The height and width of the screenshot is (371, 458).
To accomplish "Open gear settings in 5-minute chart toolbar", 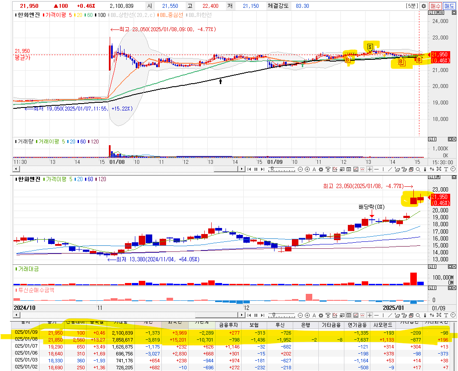I will (x=321, y=169).
